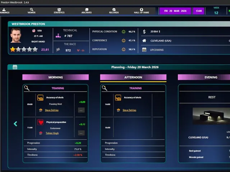Screen dimensions: 230x172
Task: Click the evening rest house thumbnail
Action: pos(211,116)
